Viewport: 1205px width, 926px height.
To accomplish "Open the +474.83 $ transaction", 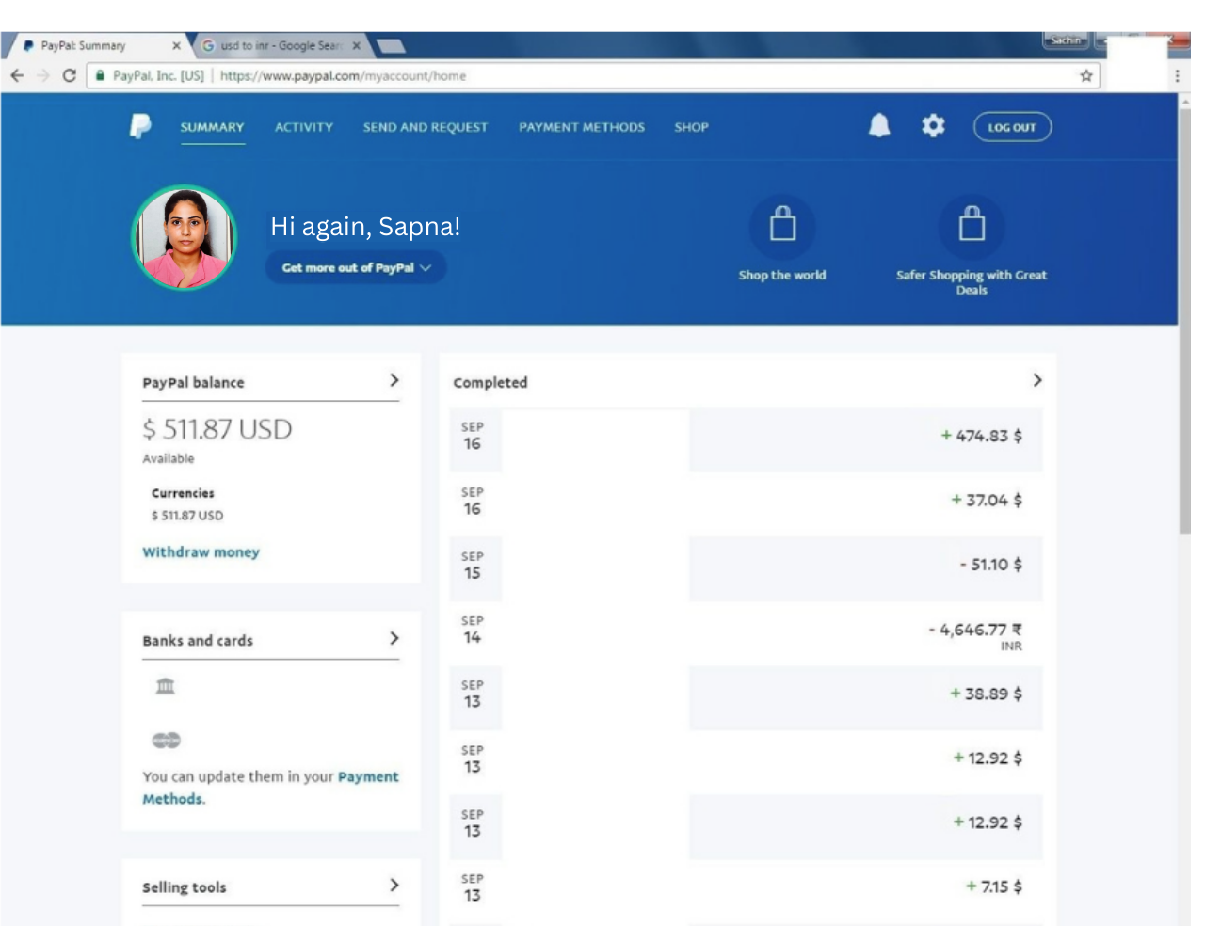I will coord(746,439).
